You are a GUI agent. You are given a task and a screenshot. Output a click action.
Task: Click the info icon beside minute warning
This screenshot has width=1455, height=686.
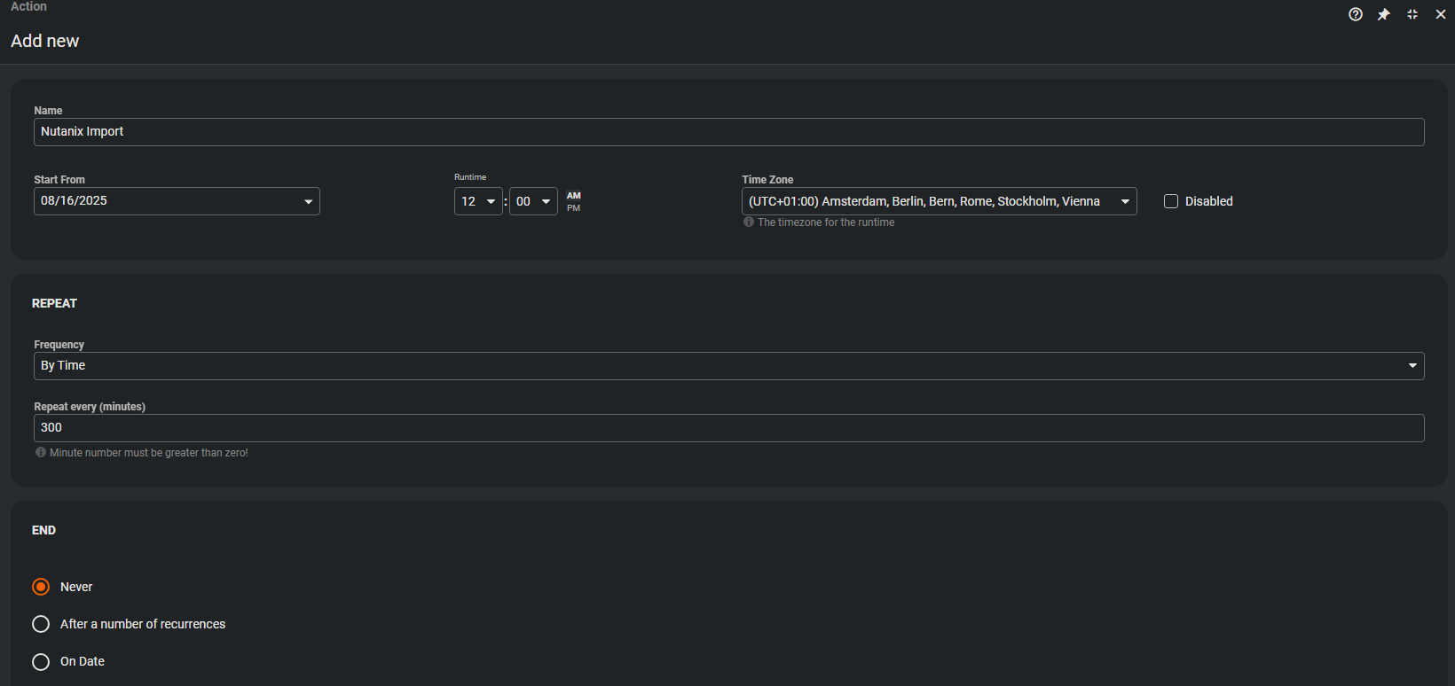41,453
